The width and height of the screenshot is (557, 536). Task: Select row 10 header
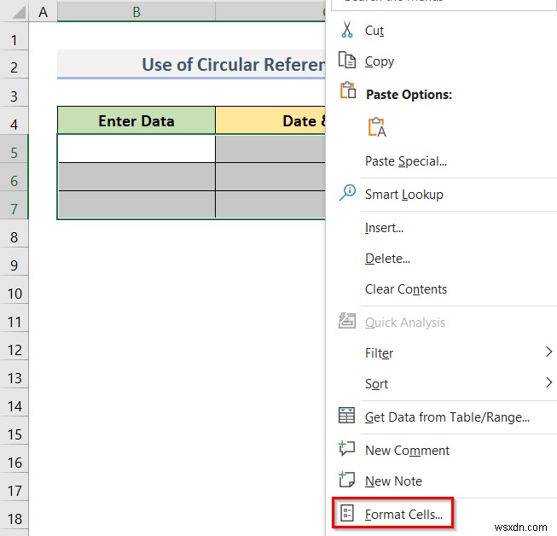point(14,289)
